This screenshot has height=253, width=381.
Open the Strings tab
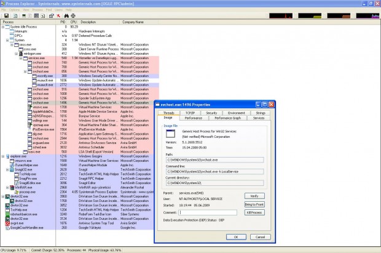261,113
